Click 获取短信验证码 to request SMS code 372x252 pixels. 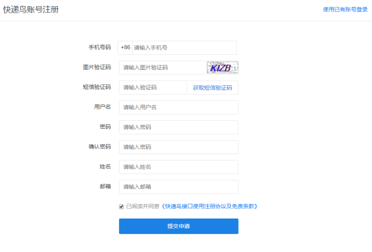coord(212,88)
